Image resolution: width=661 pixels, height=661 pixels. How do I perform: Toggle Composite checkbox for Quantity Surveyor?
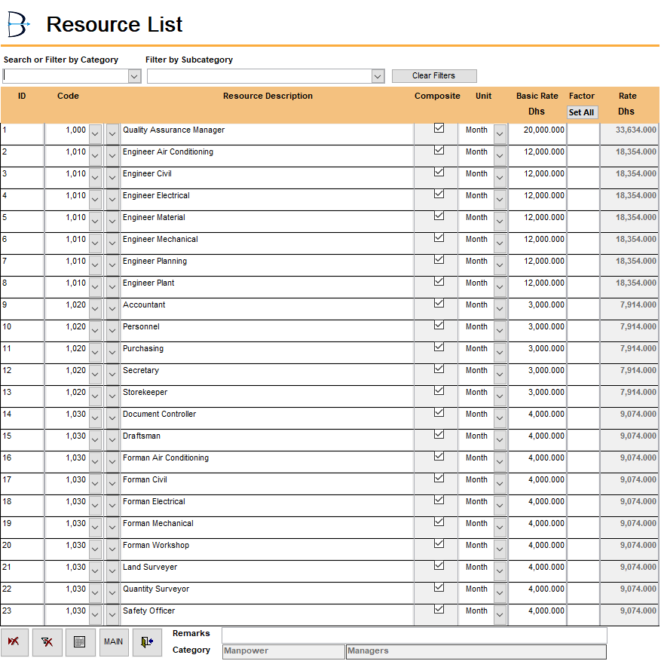pyautogui.click(x=439, y=587)
